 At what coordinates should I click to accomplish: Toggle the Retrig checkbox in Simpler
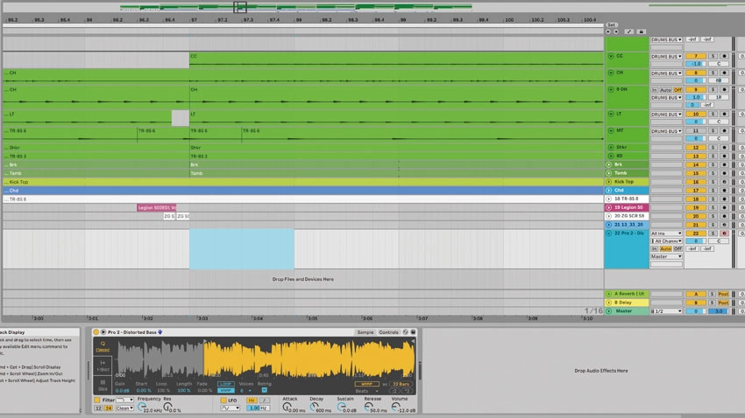[264, 390]
